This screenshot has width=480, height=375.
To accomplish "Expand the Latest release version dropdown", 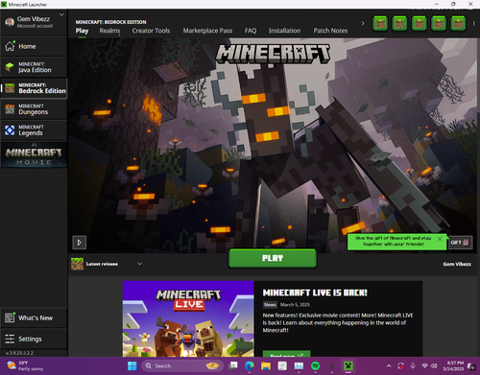I will click(x=139, y=264).
